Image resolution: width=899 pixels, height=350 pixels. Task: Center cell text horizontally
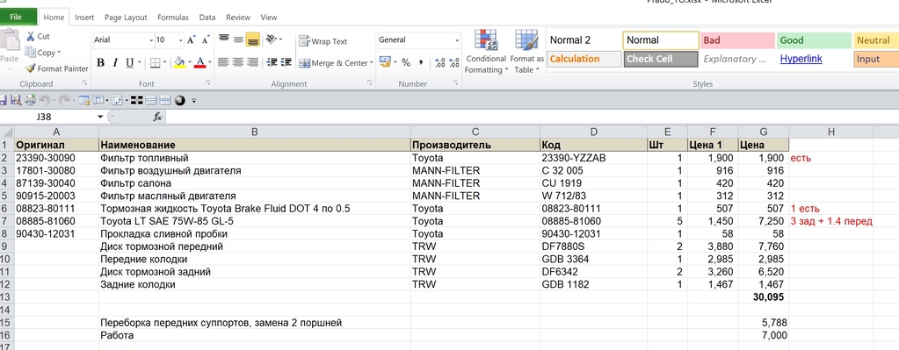click(238, 62)
